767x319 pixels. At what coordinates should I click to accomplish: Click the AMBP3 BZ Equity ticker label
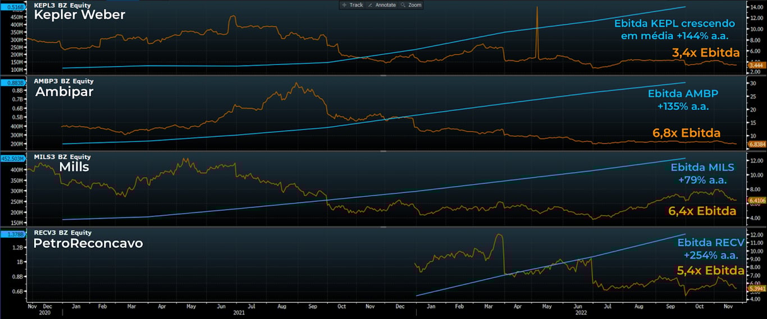pos(63,81)
